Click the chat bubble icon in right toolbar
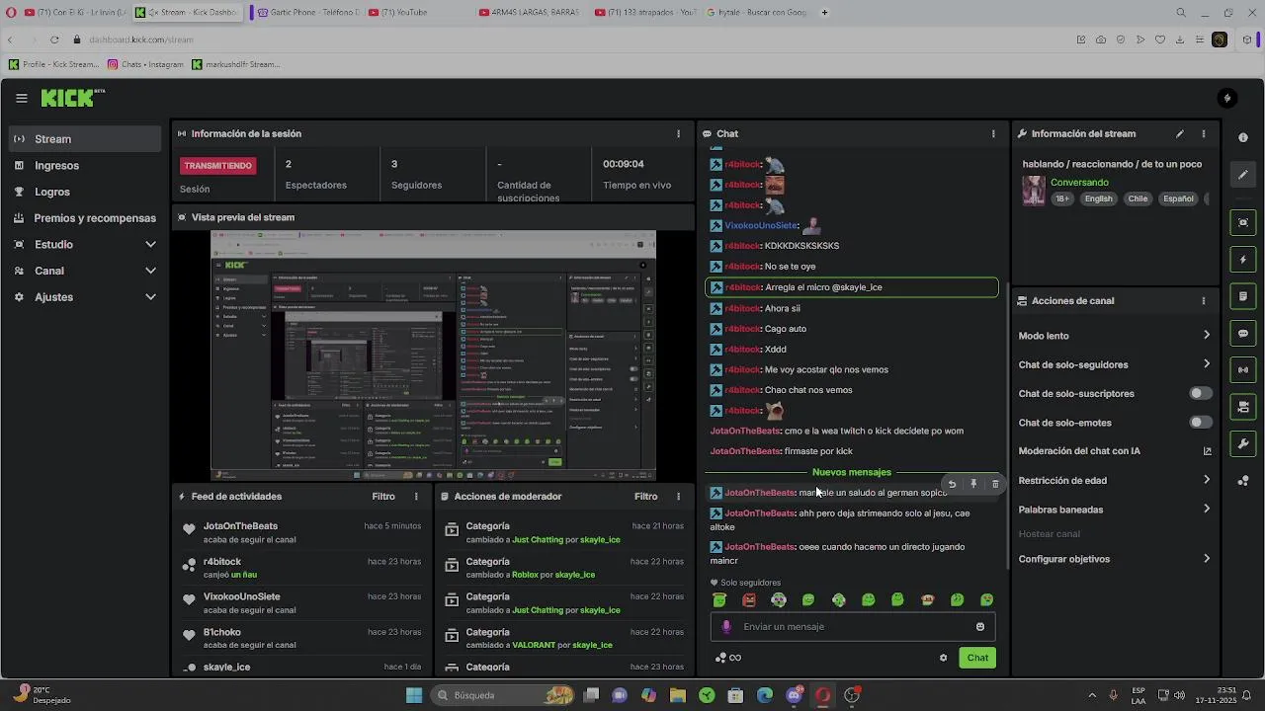 (x=1243, y=334)
